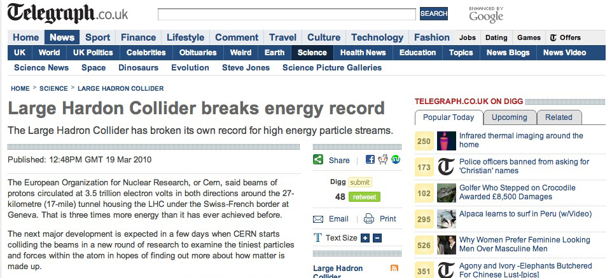Open the News Blogs subsection
612x278 pixels.
point(508,53)
